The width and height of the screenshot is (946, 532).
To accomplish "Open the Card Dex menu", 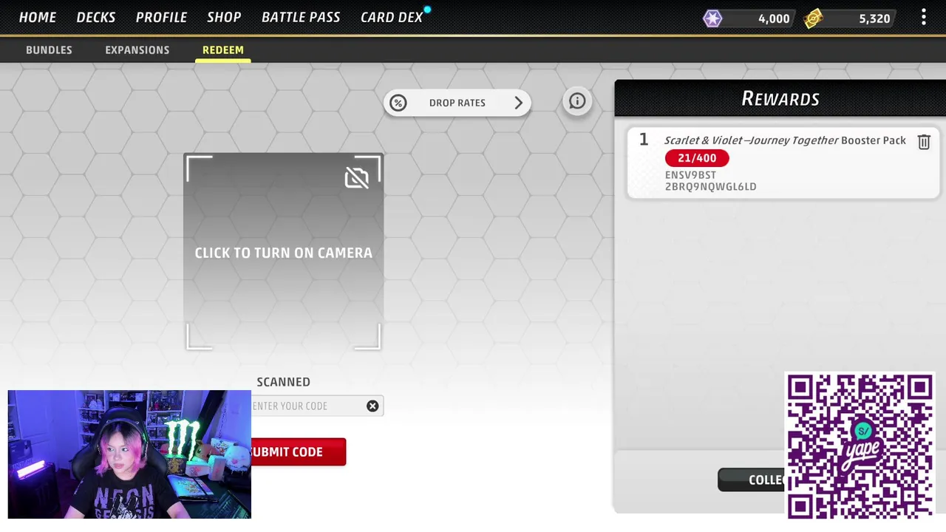I will coord(392,17).
